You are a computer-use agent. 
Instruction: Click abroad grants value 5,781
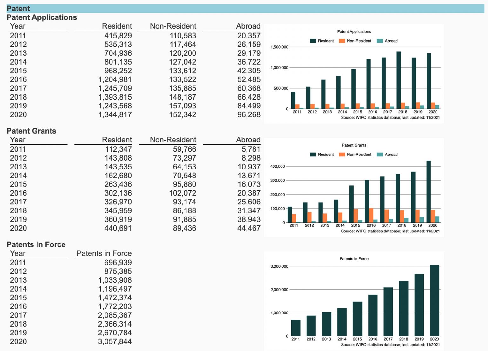251,149
